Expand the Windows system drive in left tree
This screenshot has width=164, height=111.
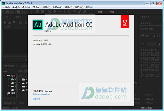9,79
